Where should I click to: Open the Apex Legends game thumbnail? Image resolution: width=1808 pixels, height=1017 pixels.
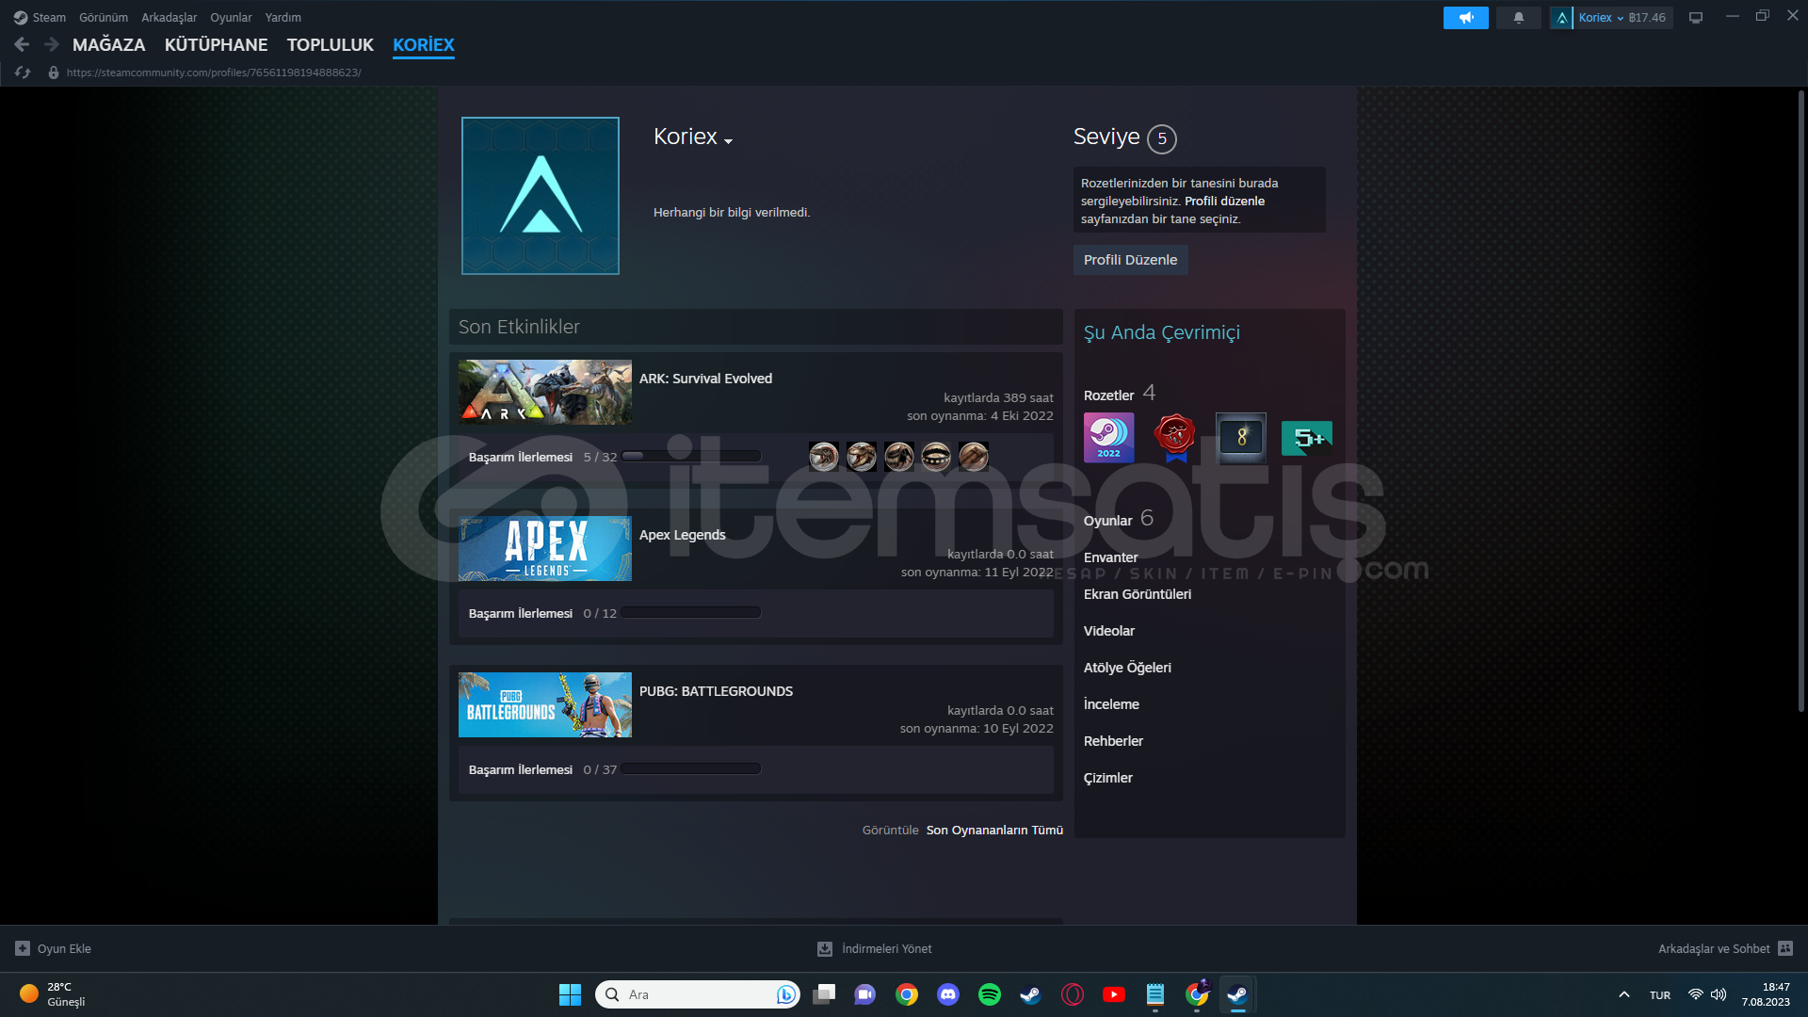(545, 548)
